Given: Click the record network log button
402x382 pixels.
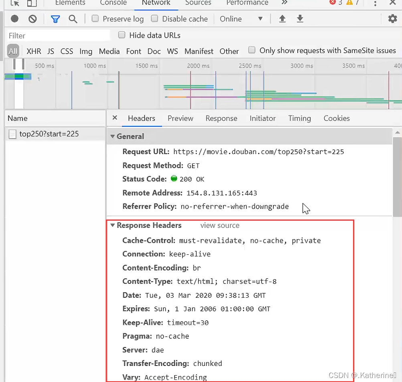Looking at the screenshot, I should coord(14,19).
